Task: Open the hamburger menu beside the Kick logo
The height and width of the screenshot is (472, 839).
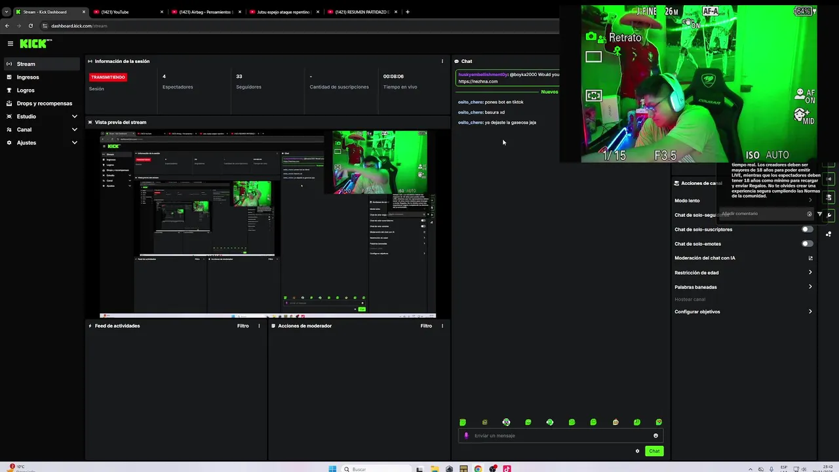Action: tap(10, 43)
